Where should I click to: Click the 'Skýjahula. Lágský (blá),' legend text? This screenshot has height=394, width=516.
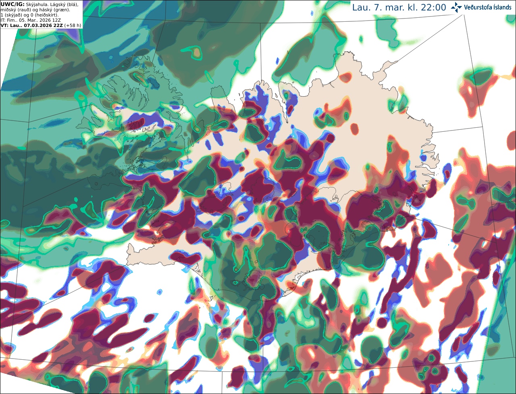click(52, 4)
